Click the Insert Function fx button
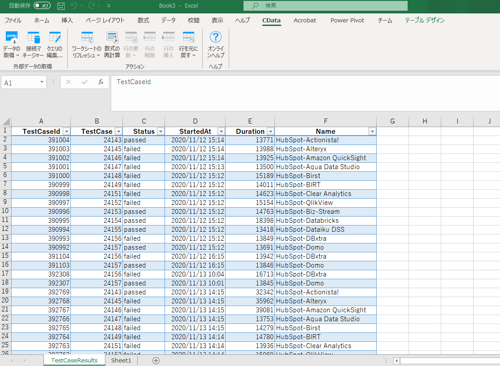Screen dimensions: 500x366 tap(101, 82)
